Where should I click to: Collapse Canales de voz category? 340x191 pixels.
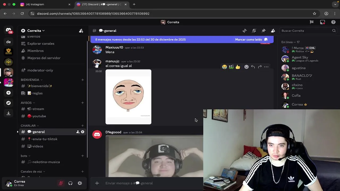pos(33,172)
